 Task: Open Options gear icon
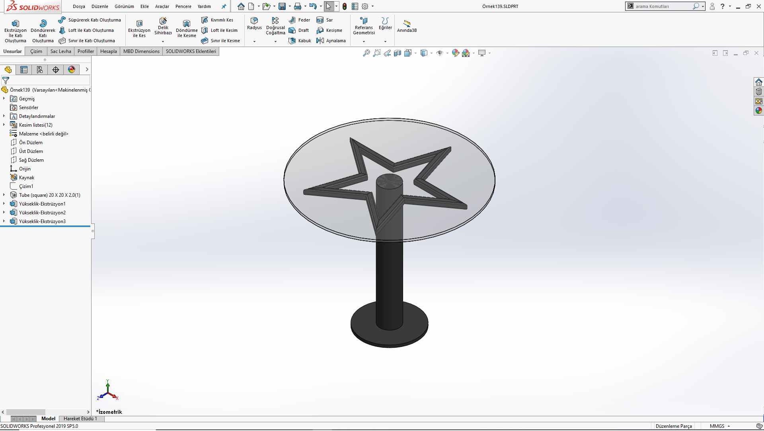coord(365,6)
